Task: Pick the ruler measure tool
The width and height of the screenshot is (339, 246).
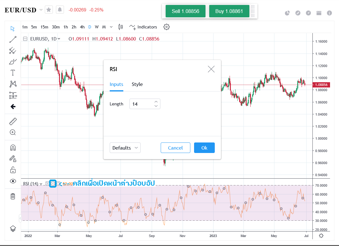Action: pyautogui.click(x=13, y=121)
